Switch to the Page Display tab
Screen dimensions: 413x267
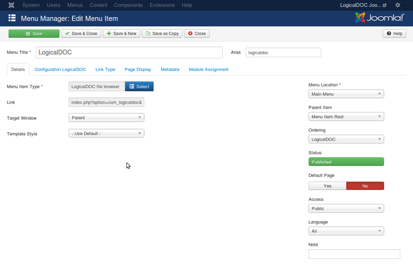pyautogui.click(x=138, y=69)
